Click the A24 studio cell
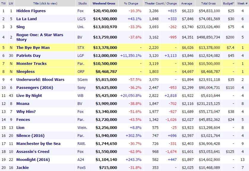Viewport: 249px width, 171px height. tap(81, 159)
